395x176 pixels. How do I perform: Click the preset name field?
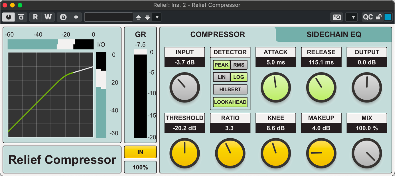point(109,17)
